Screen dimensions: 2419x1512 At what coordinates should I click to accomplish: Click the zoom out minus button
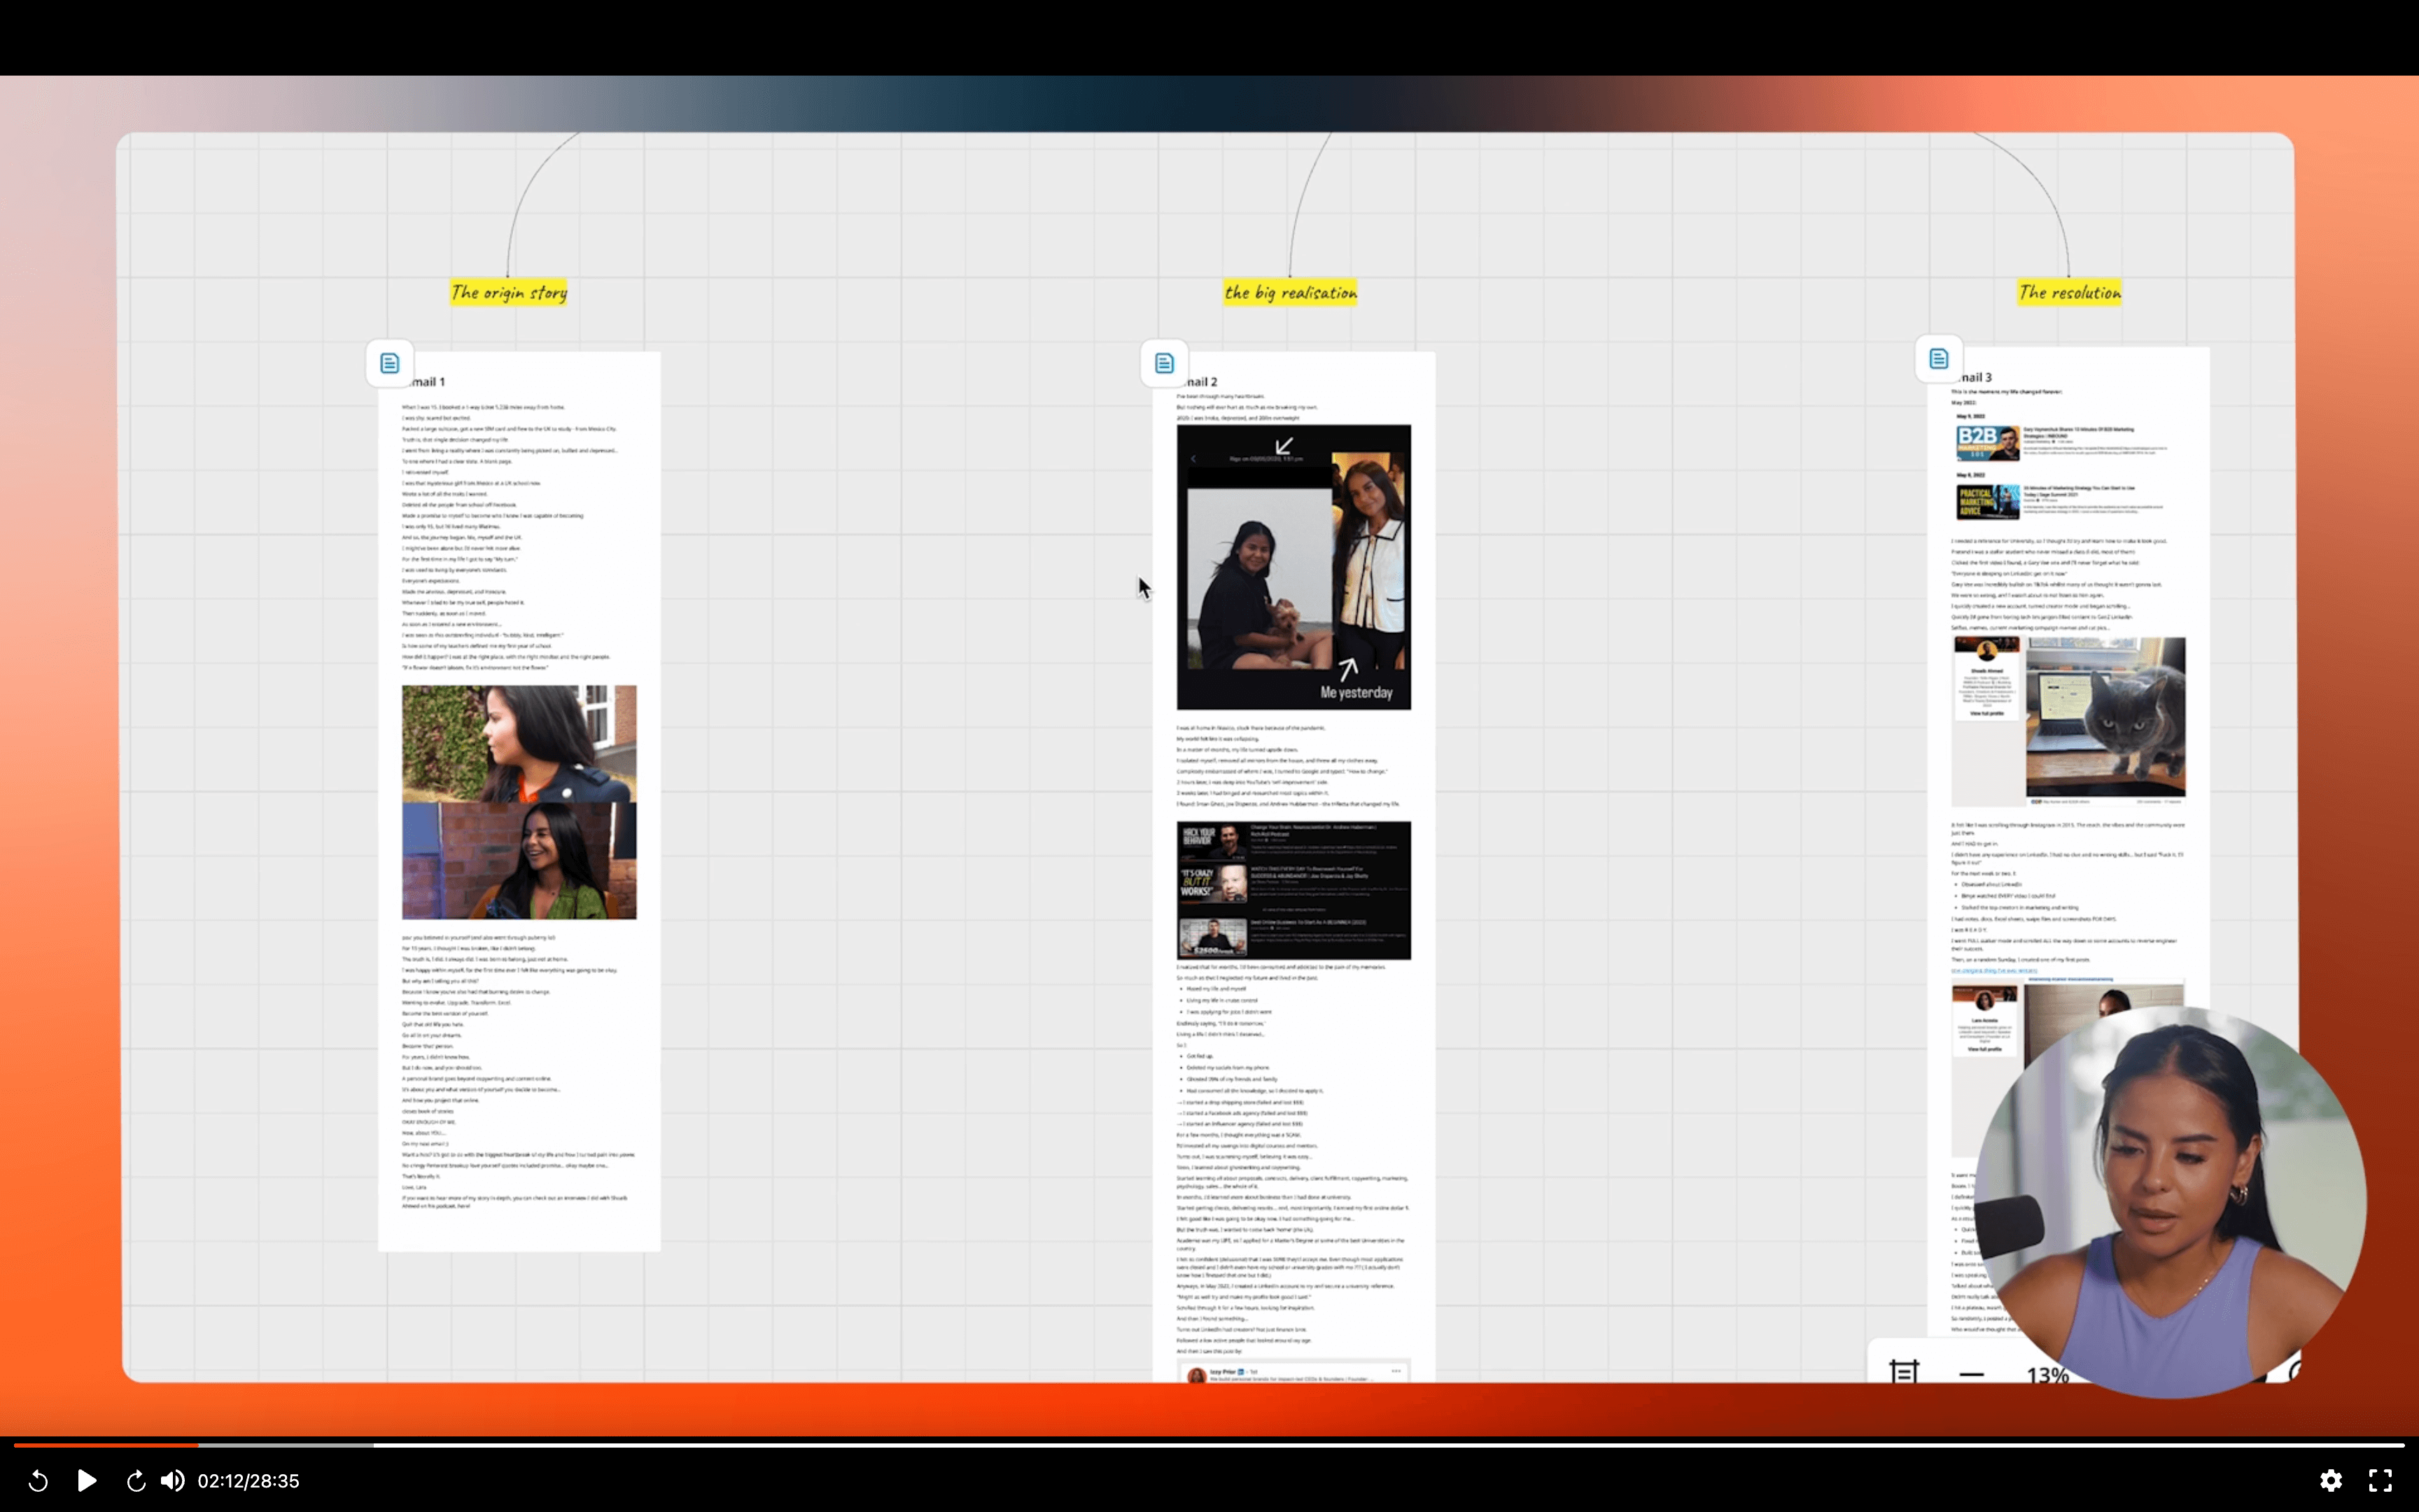1971,1374
